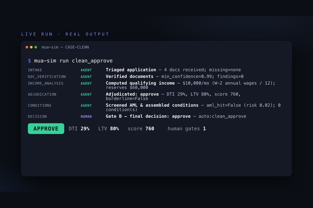
Task: Click the green maximize dot
Action: click(36, 47)
